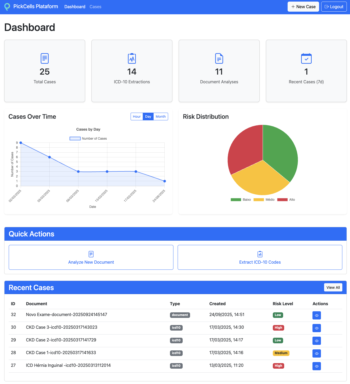This screenshot has height=384, width=350.
Task: Toggle Number of Cases legend item
Action: 88,139
